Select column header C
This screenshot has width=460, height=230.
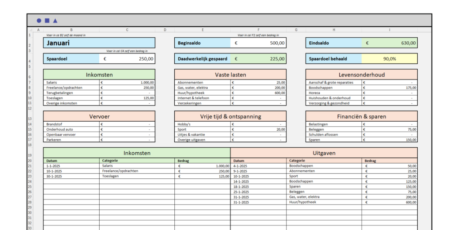coord(127,30)
